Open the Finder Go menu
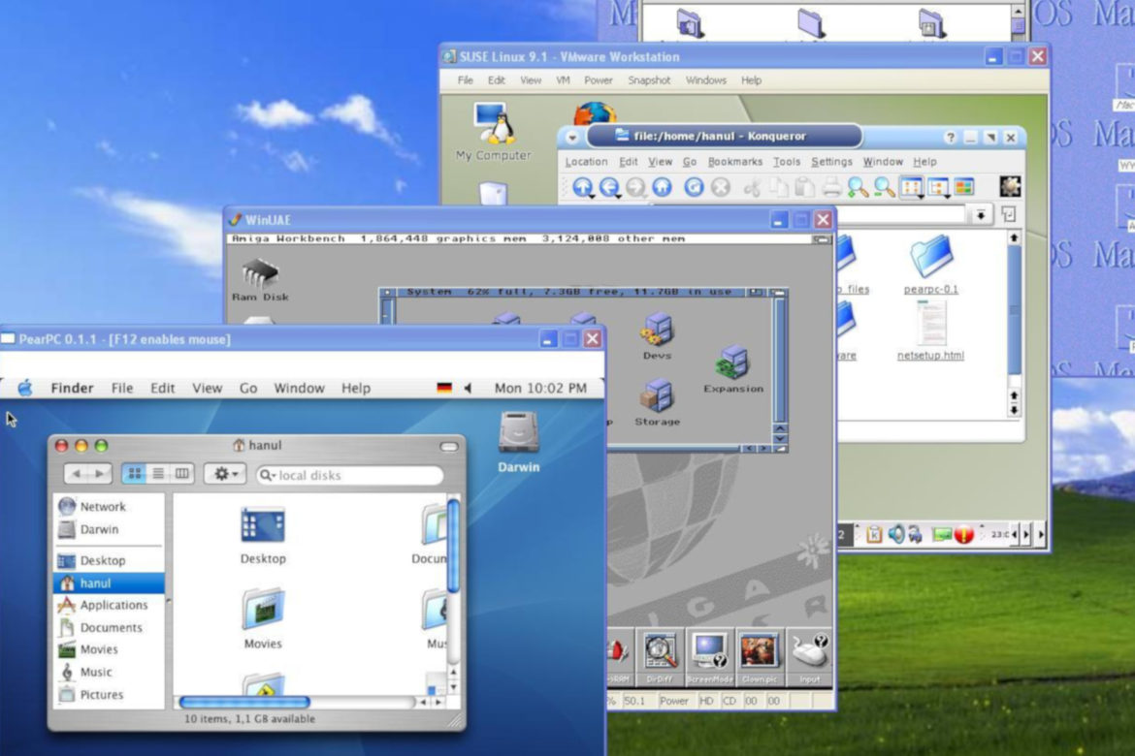 point(248,388)
